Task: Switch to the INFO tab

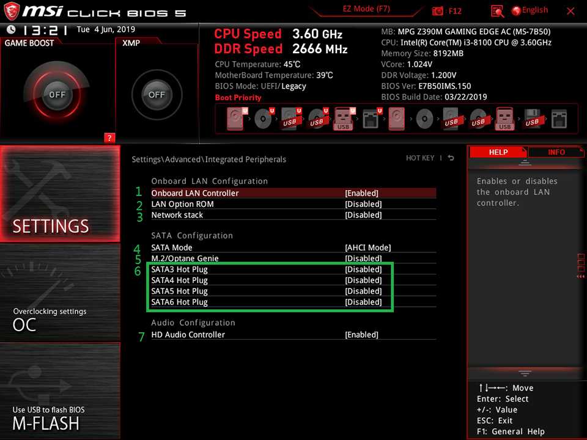Action: click(556, 152)
